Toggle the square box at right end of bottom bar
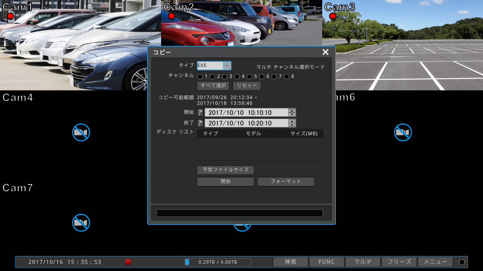 (461, 262)
